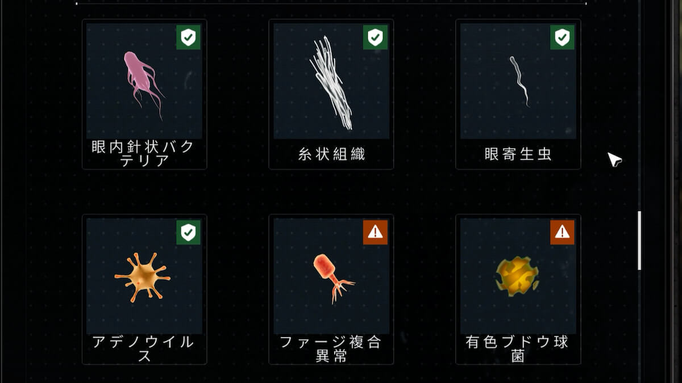Viewport: 682px width, 383px height.
Task: Select the orange アデノウイルス spiky virus image
Action: point(144,276)
